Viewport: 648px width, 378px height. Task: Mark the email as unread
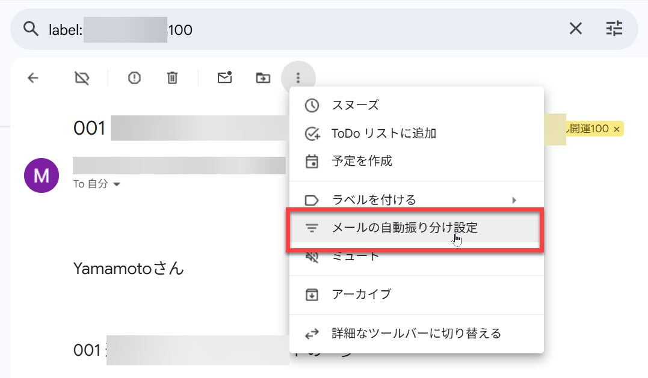click(224, 78)
